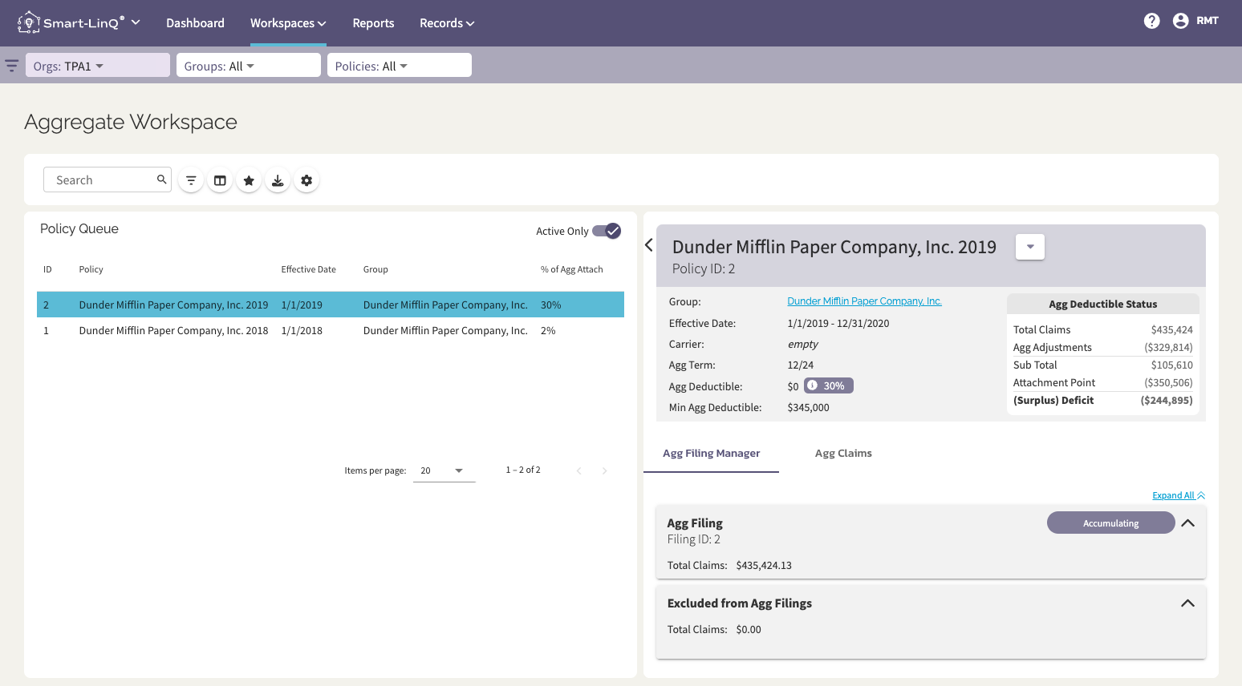The image size is (1242, 686).
Task: Select the Dunder Mifflin 2019 policy row
Action: click(331, 305)
